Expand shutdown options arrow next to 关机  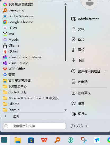click(x=86, y=126)
